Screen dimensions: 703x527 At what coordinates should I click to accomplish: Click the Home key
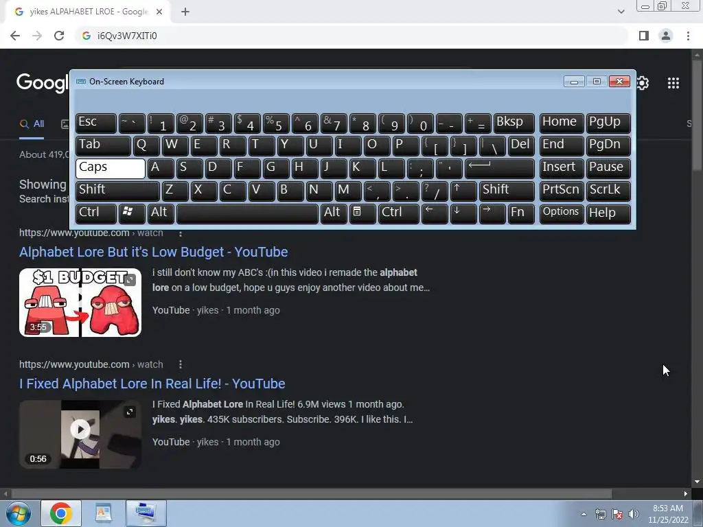[x=562, y=124]
